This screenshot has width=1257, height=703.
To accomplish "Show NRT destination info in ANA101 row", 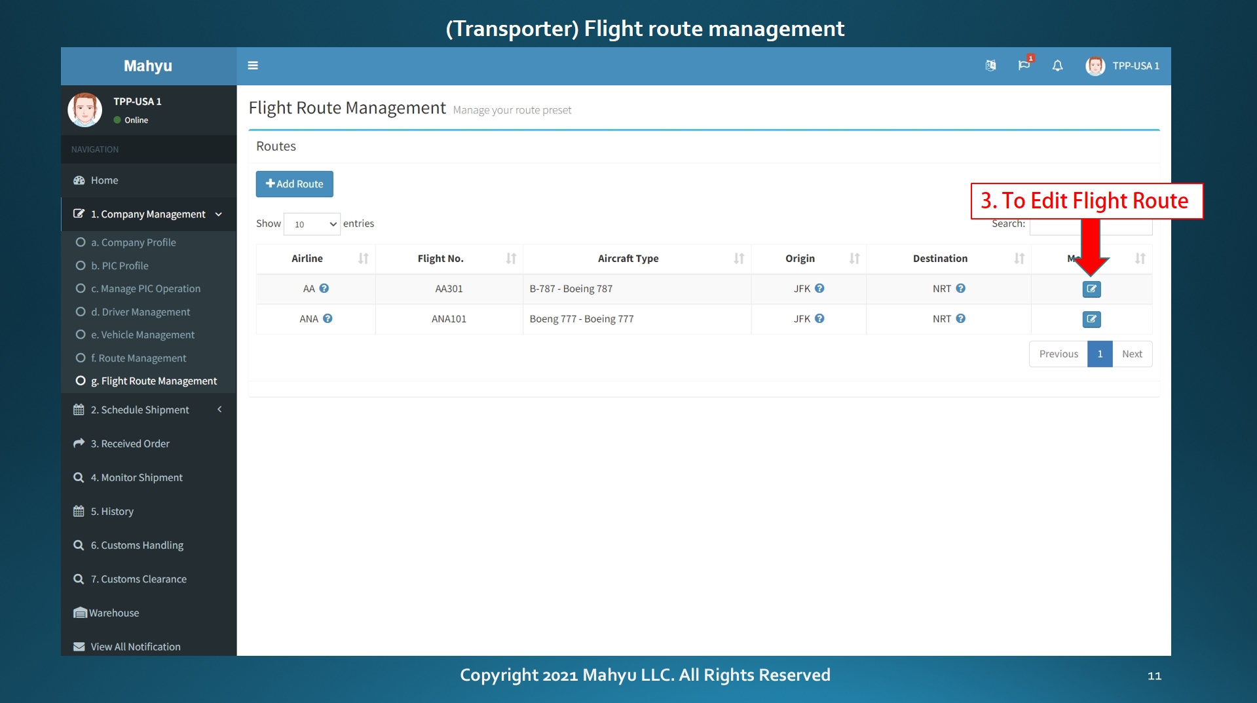I will click(960, 318).
